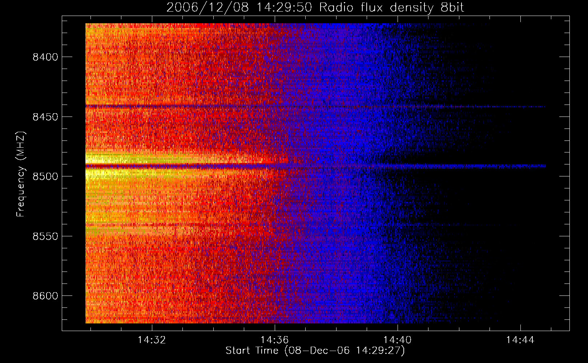Image resolution: width=588 pixels, height=363 pixels.
Task: Click the plot title '2006/12/08 14:29:50 Radio flux density 8bit'
Action: pyautogui.click(x=315, y=8)
